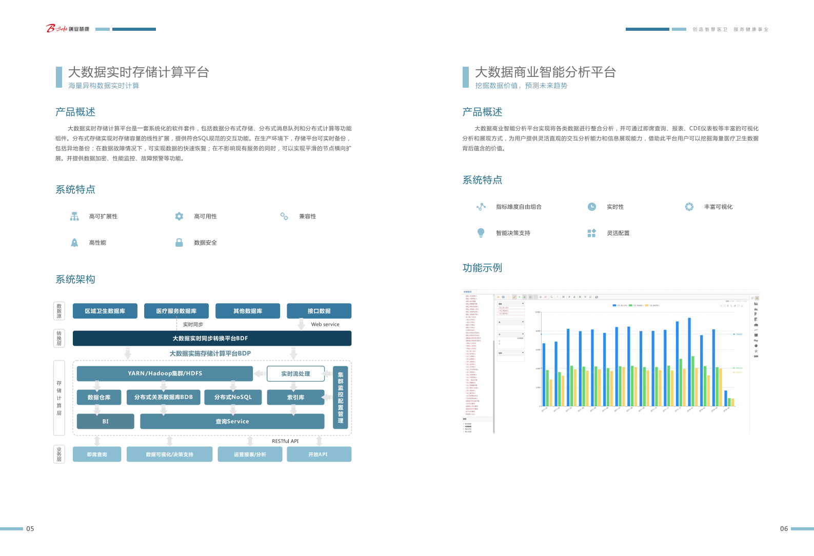Select the OSM chart type in BI screenshot
This screenshot has height=556, width=814.
(x=756, y=356)
